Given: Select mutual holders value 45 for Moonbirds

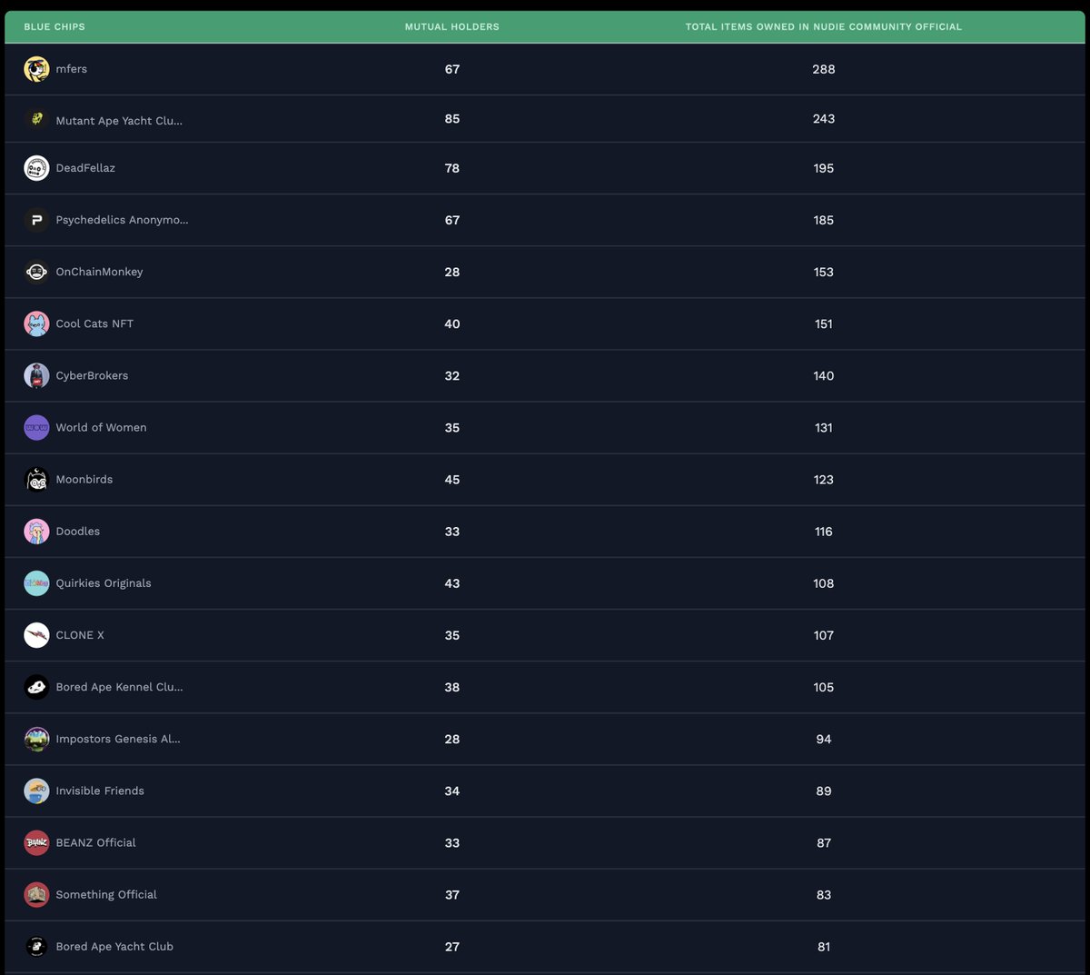Looking at the screenshot, I should (452, 479).
